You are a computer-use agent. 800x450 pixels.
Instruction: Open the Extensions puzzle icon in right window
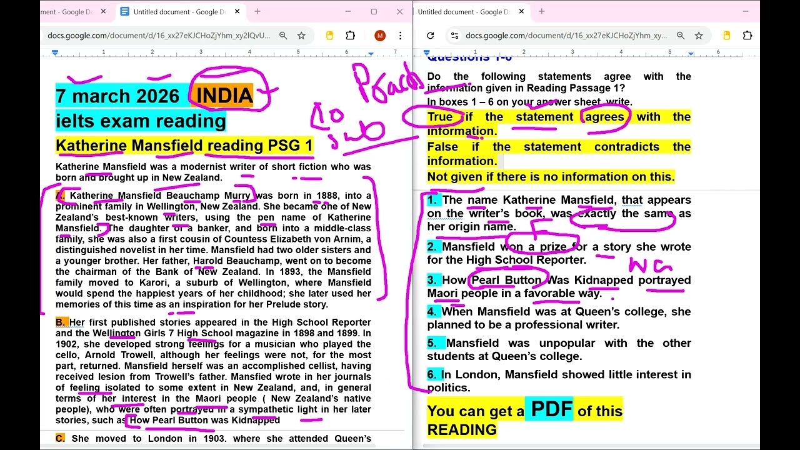point(747,36)
